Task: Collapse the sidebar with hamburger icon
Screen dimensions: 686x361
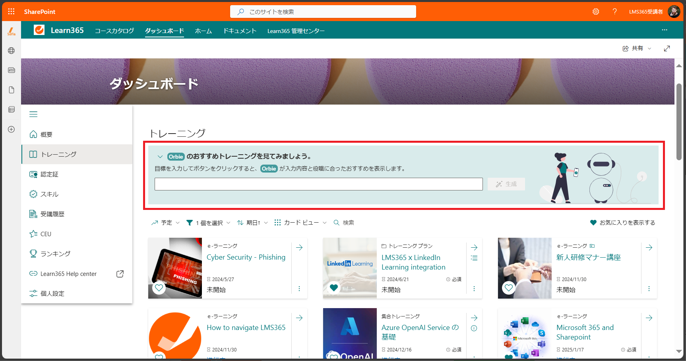Action: 33,115
